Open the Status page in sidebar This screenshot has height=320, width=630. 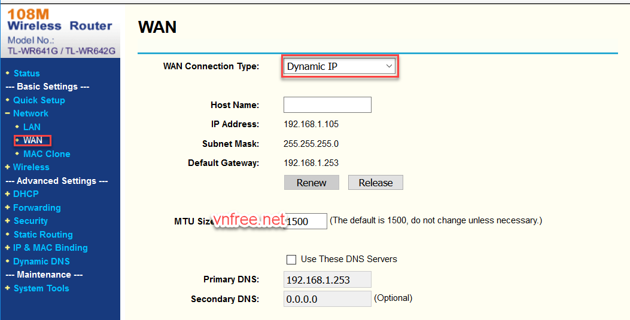coord(26,73)
